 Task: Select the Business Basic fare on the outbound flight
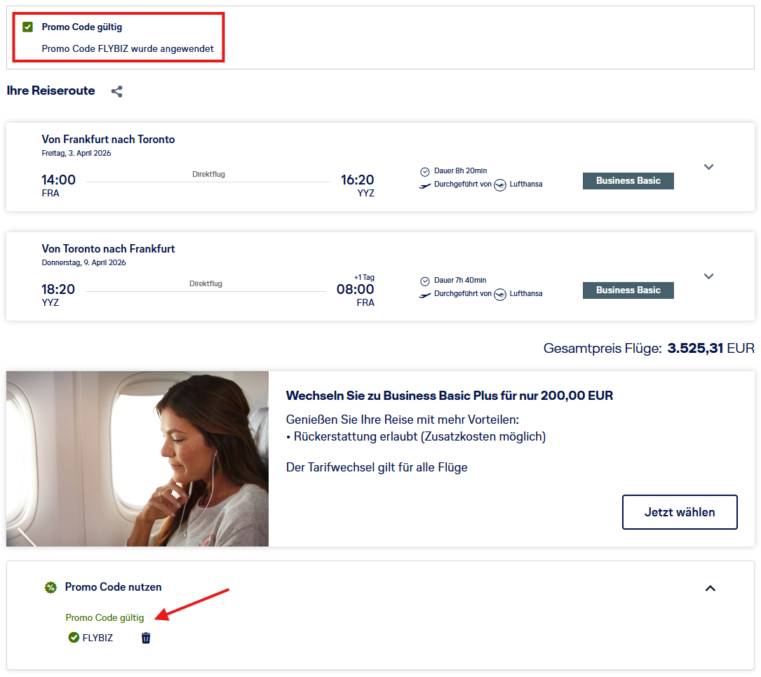(x=628, y=180)
